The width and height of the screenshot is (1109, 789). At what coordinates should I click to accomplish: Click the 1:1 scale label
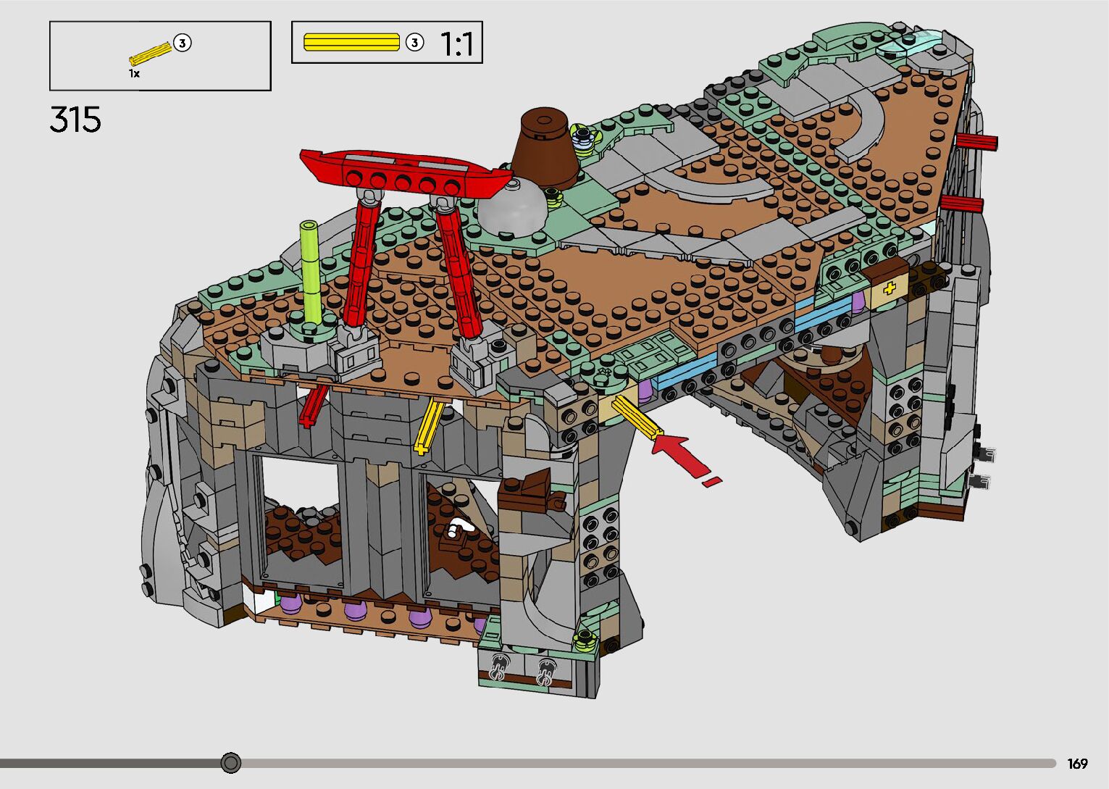pos(456,44)
